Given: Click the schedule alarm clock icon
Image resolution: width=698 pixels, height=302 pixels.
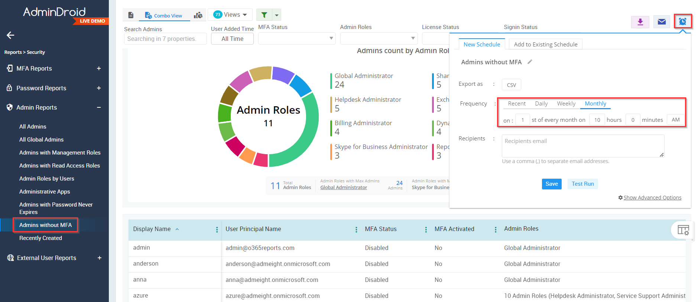Looking at the screenshot, I should 683,22.
